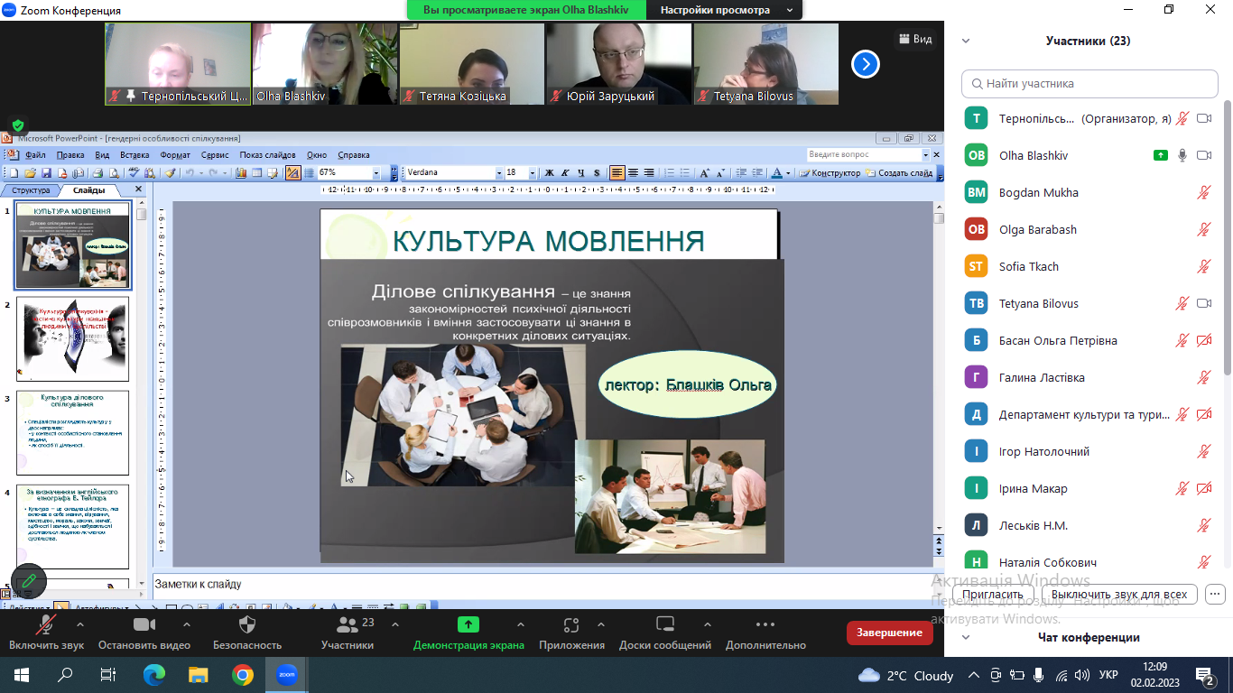Select slide 2 thumbnail in slides pane
Viewport: 1233px width, 693px height.
(x=72, y=339)
